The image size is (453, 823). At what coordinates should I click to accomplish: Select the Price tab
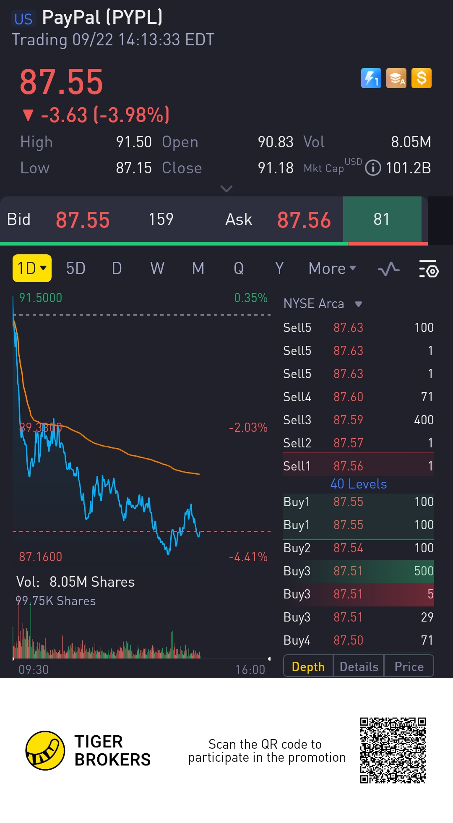point(409,666)
